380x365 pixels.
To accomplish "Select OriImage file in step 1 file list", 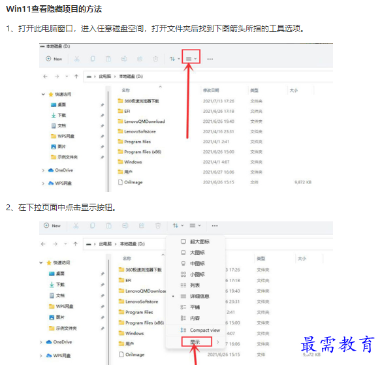I will coord(131,182).
